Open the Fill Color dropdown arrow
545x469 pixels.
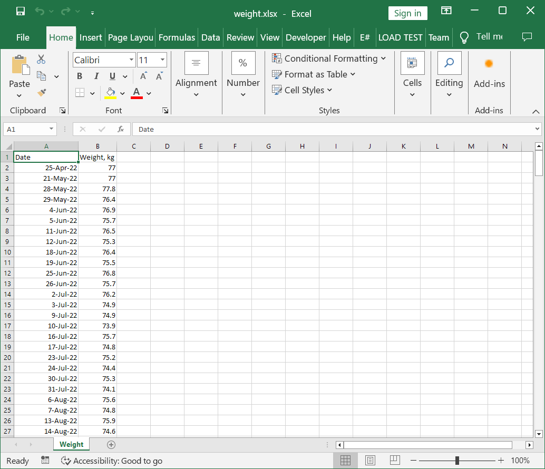pos(122,93)
